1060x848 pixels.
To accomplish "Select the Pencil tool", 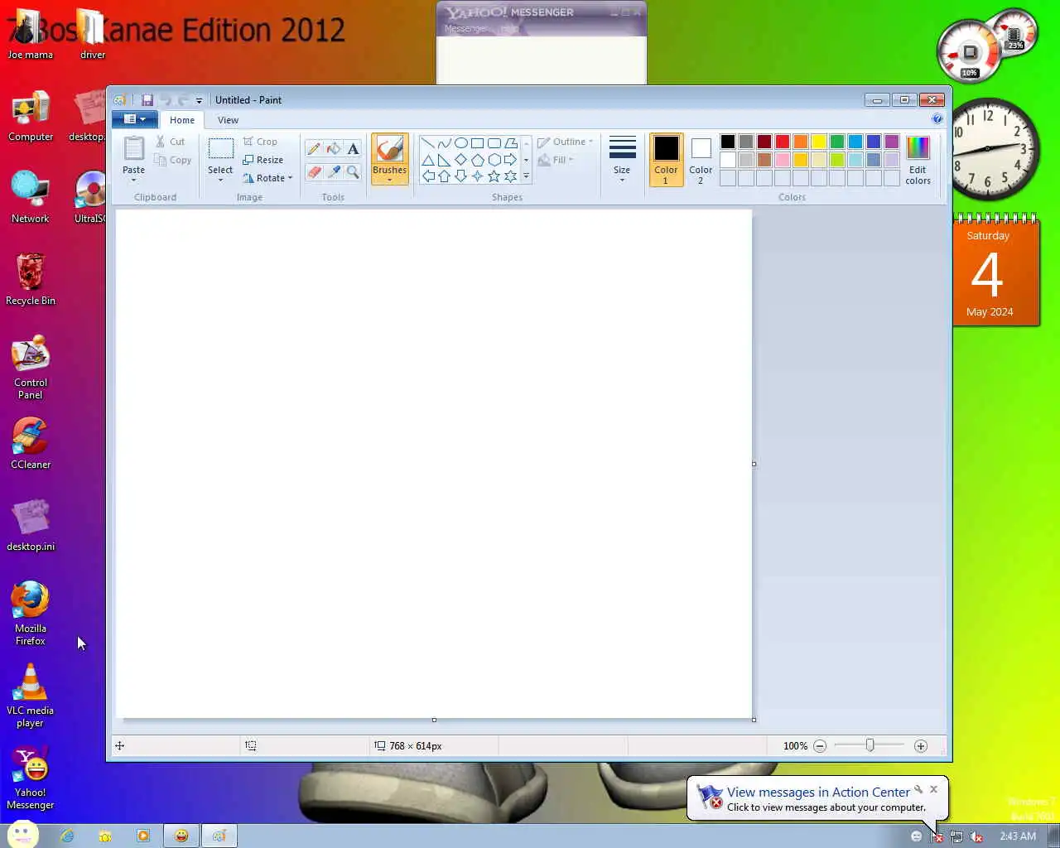I will tap(314, 149).
